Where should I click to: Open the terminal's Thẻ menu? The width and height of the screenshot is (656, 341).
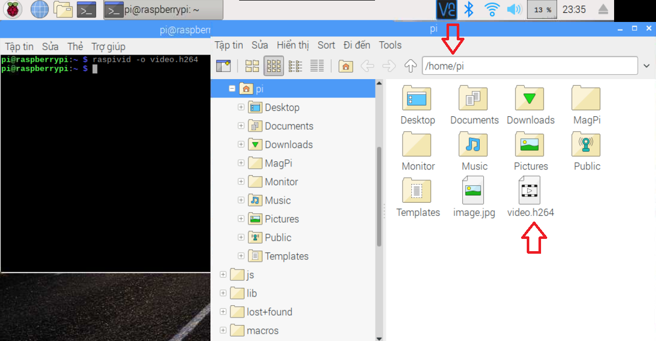tap(75, 47)
